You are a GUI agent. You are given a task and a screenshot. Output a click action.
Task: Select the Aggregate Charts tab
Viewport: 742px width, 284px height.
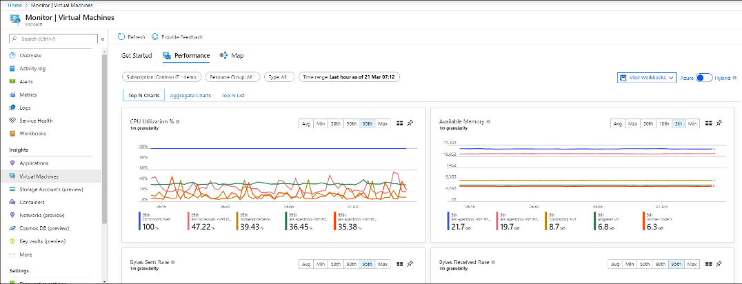point(190,95)
